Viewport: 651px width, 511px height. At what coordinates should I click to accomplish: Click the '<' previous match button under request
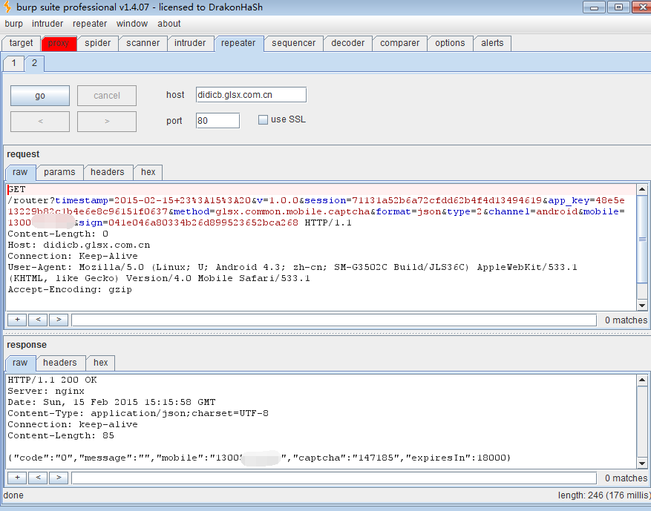click(38, 320)
